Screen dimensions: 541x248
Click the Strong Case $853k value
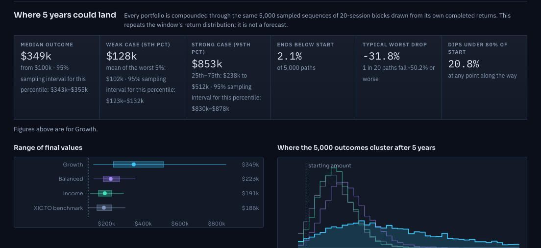click(207, 64)
